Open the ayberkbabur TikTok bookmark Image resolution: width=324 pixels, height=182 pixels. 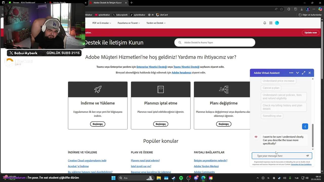138,15
